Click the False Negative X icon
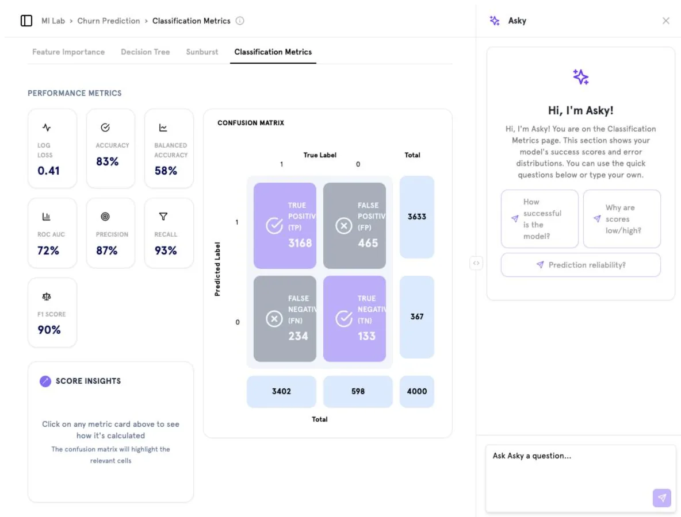The width and height of the screenshot is (681, 517). [x=274, y=319]
